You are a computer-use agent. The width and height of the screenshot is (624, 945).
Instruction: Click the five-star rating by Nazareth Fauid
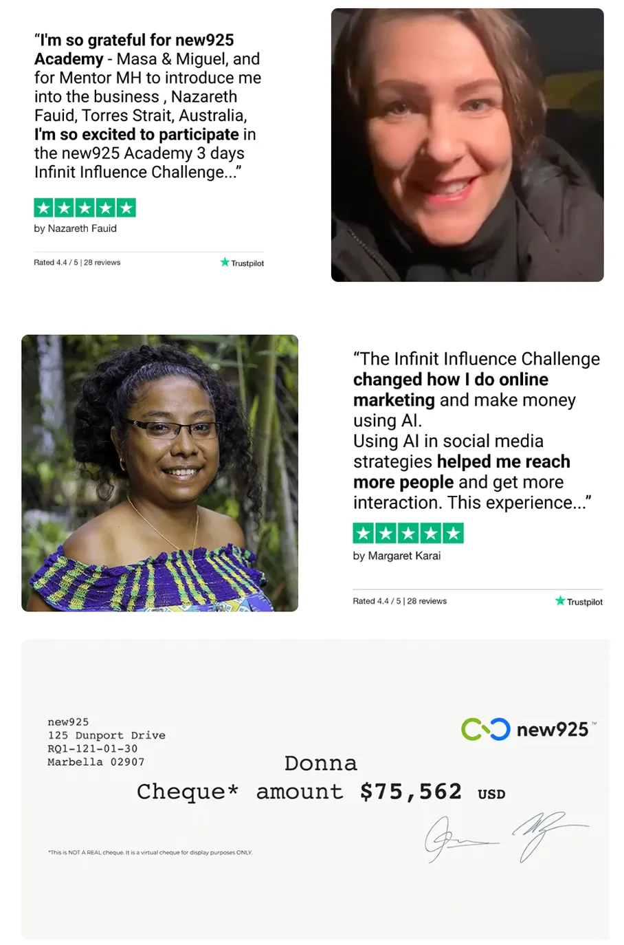[x=85, y=208]
